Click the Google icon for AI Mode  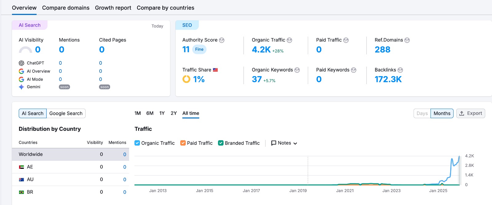coord(22,79)
